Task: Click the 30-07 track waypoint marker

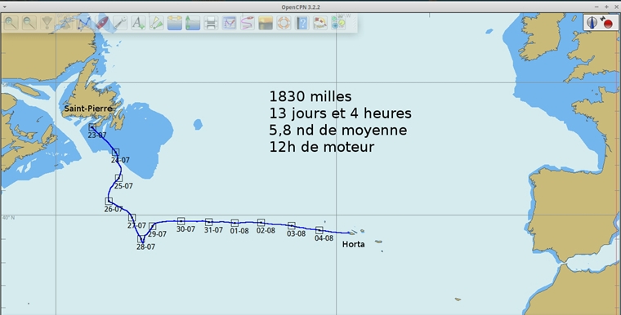Action: pyautogui.click(x=181, y=221)
